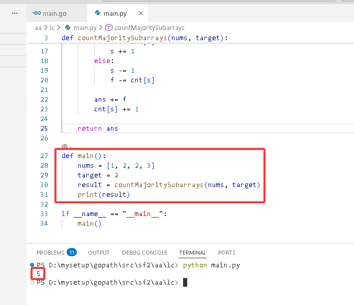Click the 'python main.py' command in terminal
The height and width of the screenshot is (305, 354).
coord(211,265)
